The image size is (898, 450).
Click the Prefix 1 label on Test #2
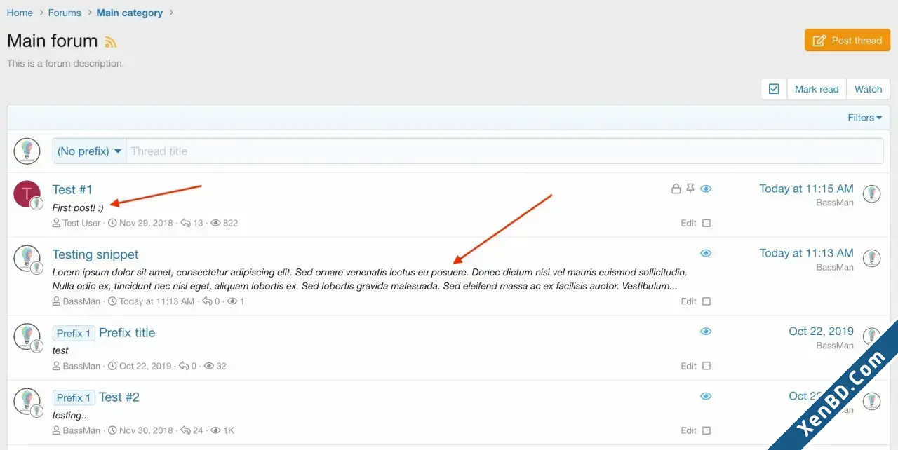(x=74, y=397)
